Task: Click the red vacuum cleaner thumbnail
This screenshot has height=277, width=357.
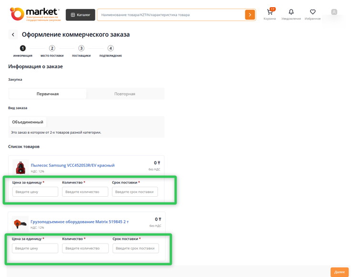Action: tap(21, 168)
